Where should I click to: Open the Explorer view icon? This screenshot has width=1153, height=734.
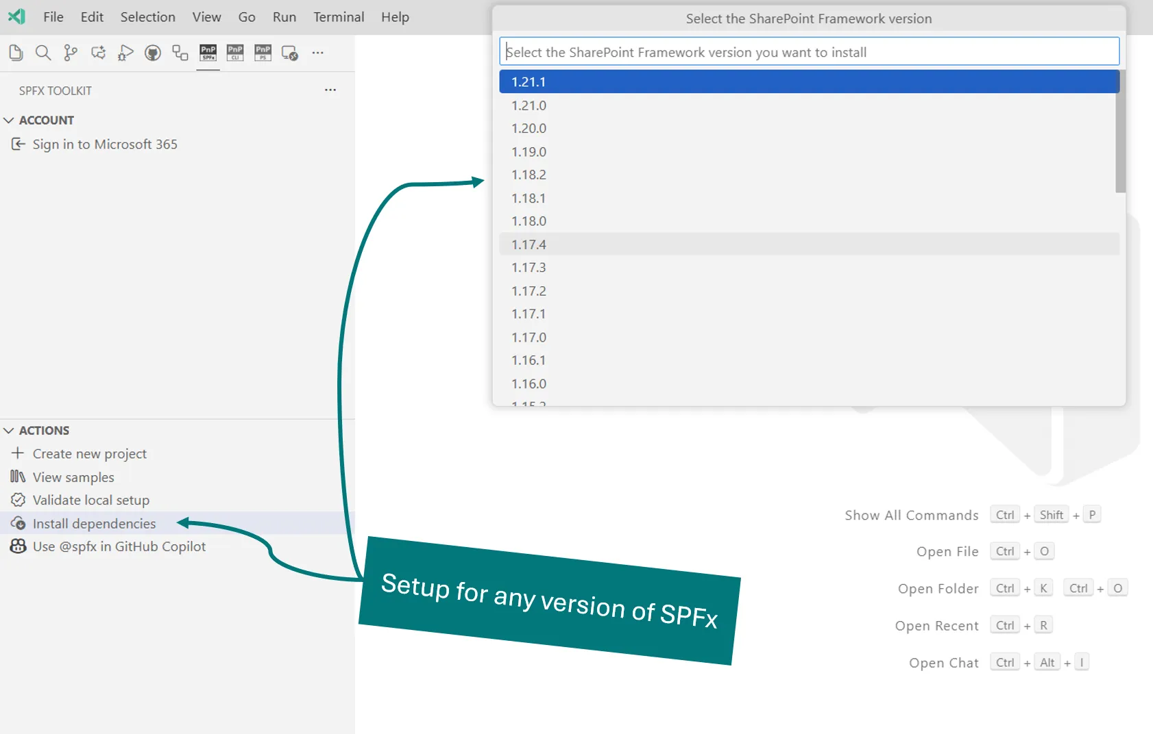click(16, 53)
